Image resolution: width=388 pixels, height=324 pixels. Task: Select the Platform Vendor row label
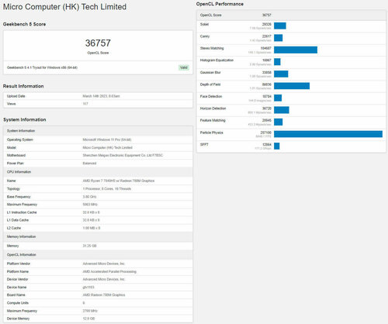pyautogui.click(x=19, y=264)
